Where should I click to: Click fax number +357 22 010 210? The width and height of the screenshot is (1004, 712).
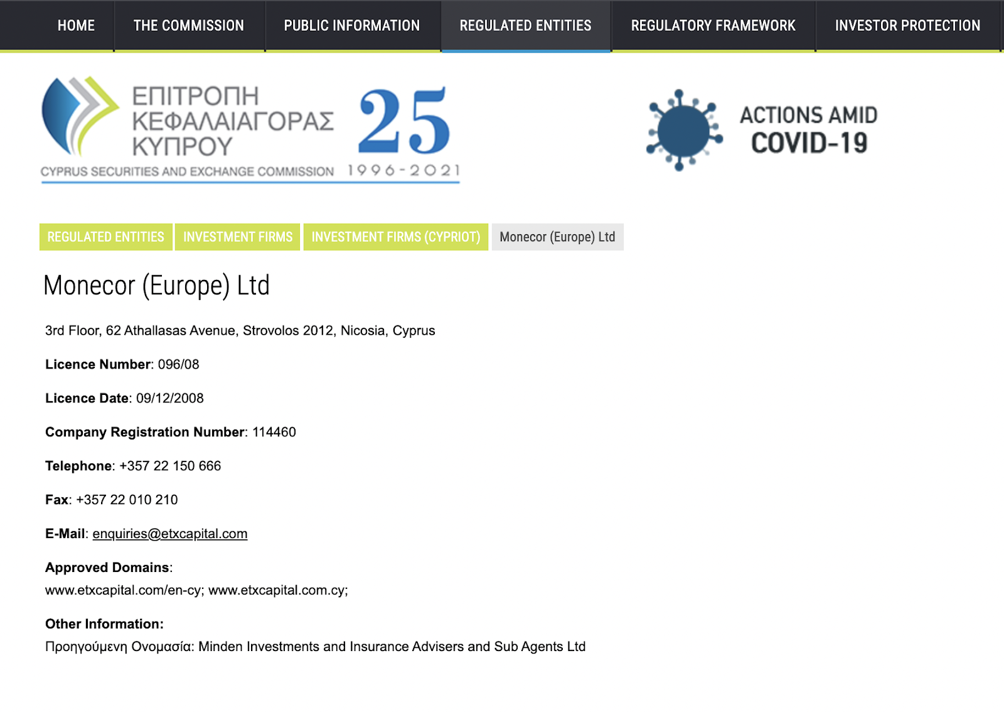click(x=127, y=500)
